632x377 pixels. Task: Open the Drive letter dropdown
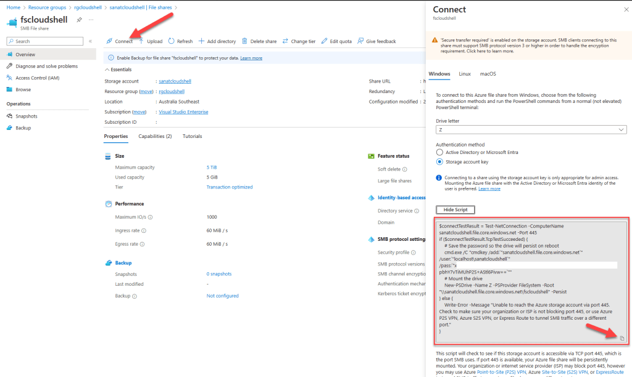tap(620, 129)
